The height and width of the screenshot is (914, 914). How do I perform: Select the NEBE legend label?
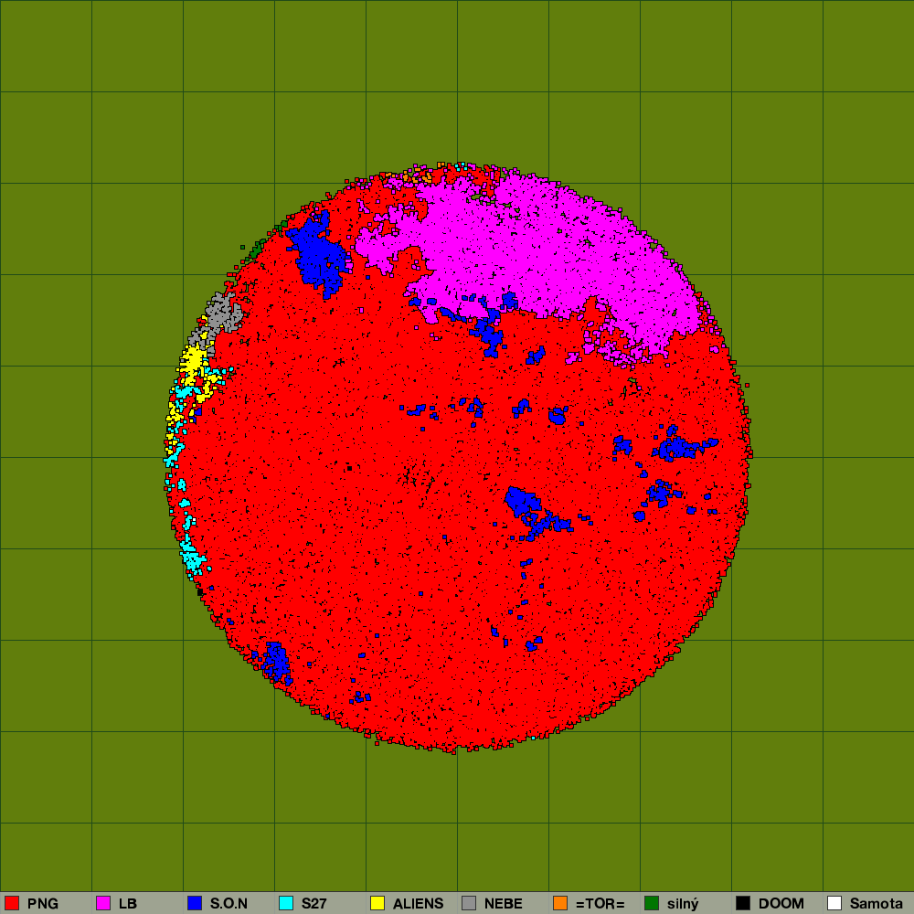click(x=503, y=904)
